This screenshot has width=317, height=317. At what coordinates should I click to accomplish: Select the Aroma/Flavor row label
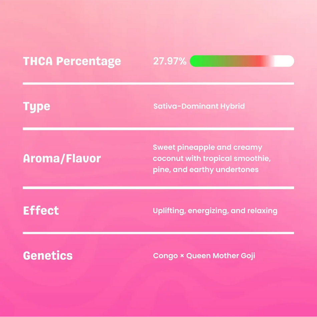pyautogui.click(x=62, y=159)
